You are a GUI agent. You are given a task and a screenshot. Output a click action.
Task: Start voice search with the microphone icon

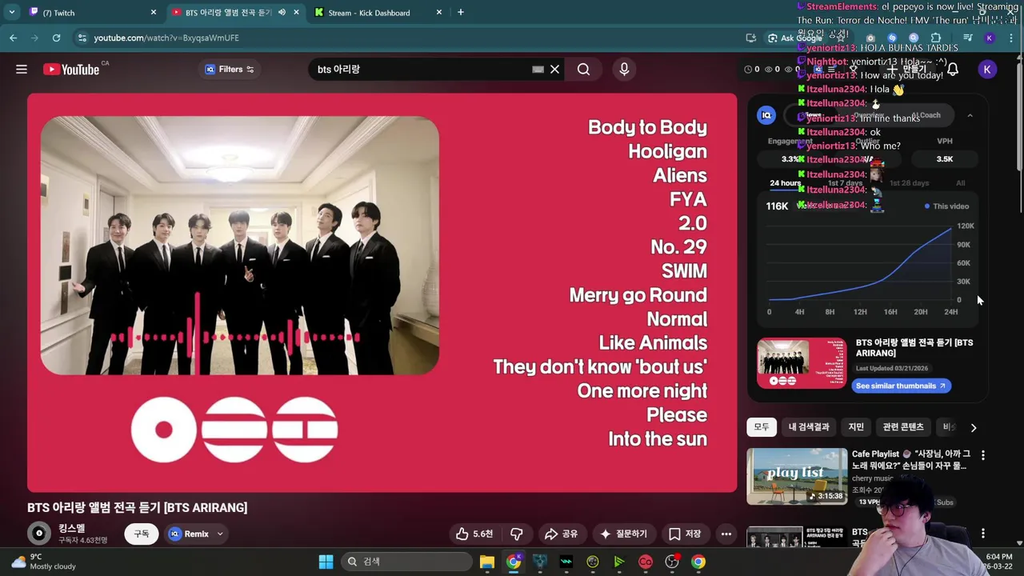pos(624,70)
